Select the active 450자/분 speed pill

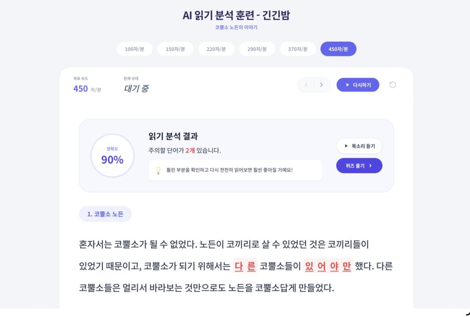pos(338,49)
